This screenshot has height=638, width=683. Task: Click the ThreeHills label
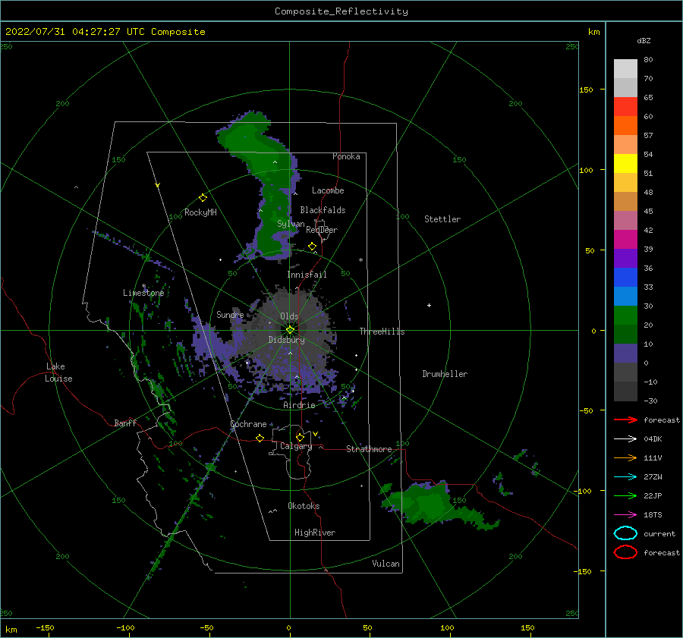[x=382, y=332]
